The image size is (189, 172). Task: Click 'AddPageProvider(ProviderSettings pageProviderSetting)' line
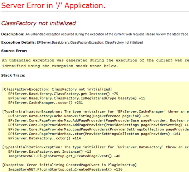98,125
